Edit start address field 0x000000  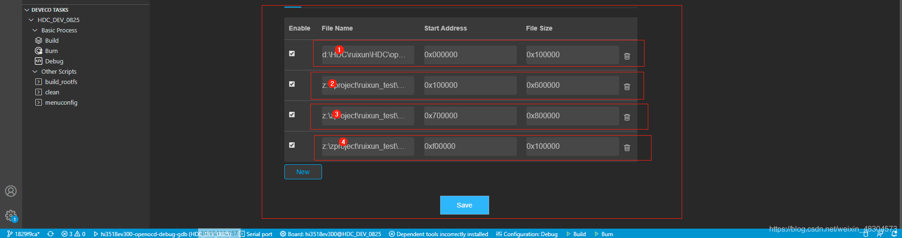(x=470, y=55)
